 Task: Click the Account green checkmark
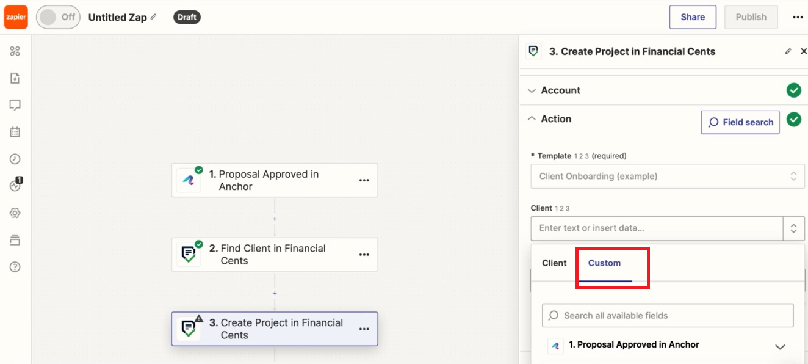(x=793, y=90)
